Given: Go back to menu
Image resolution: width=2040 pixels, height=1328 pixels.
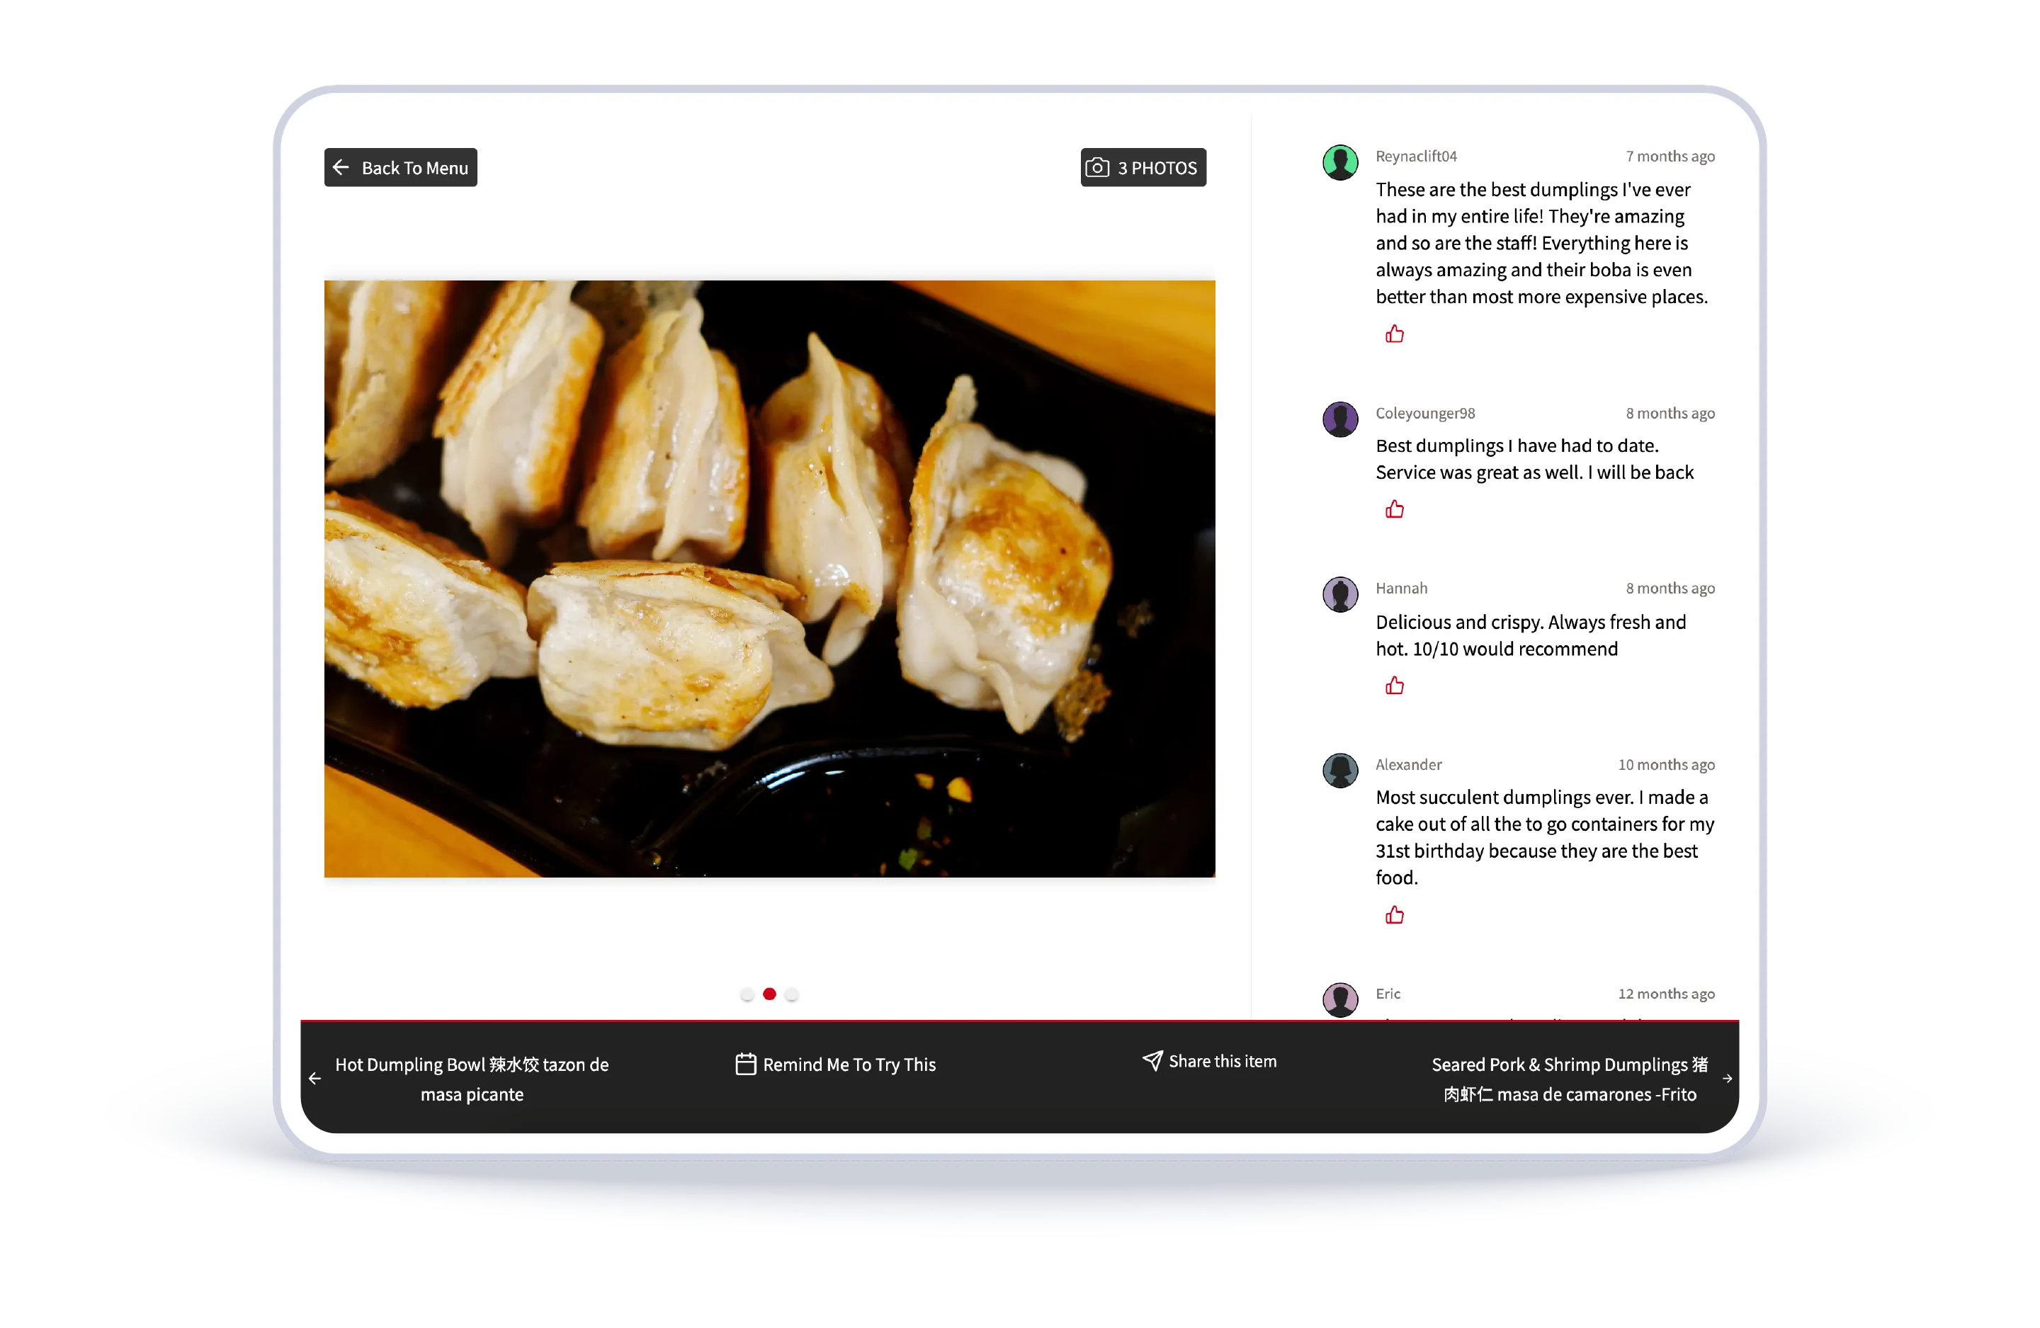Looking at the screenshot, I should pyautogui.click(x=400, y=167).
